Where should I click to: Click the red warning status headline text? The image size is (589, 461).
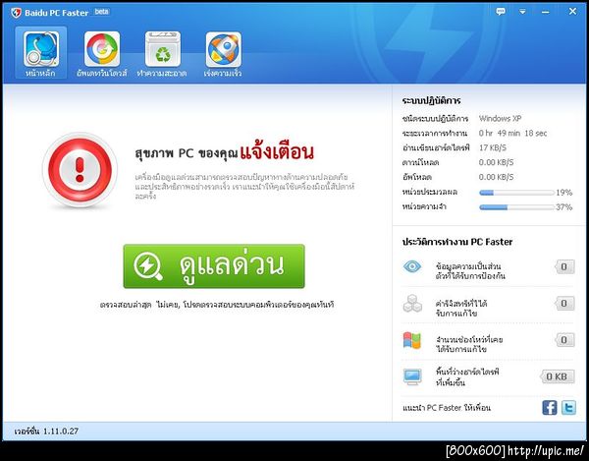click(277, 152)
